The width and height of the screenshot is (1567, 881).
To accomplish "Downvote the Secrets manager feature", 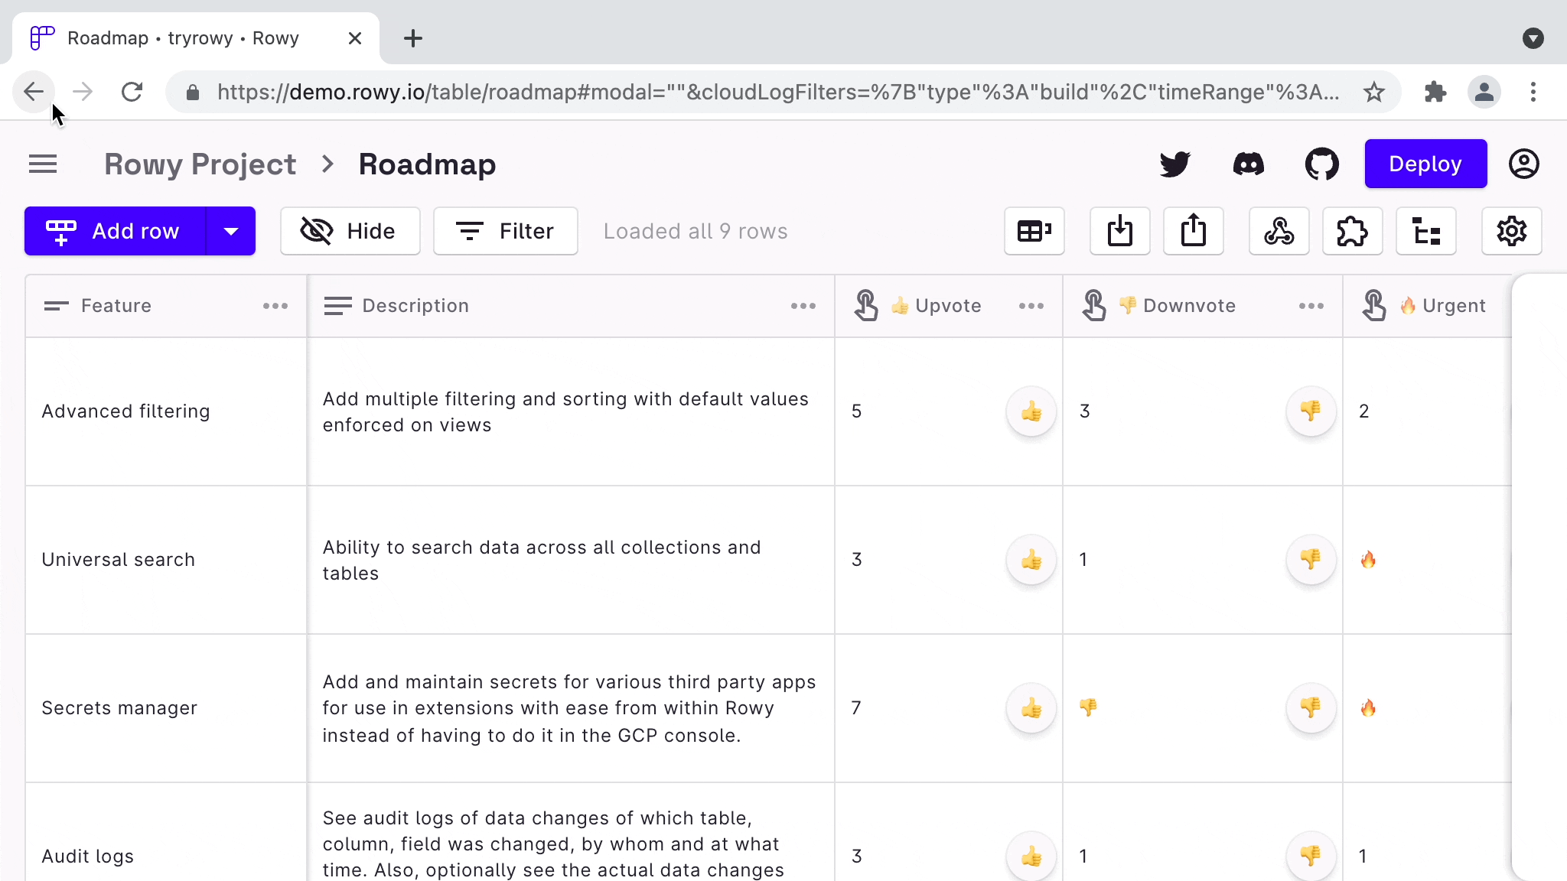I will click(1311, 708).
